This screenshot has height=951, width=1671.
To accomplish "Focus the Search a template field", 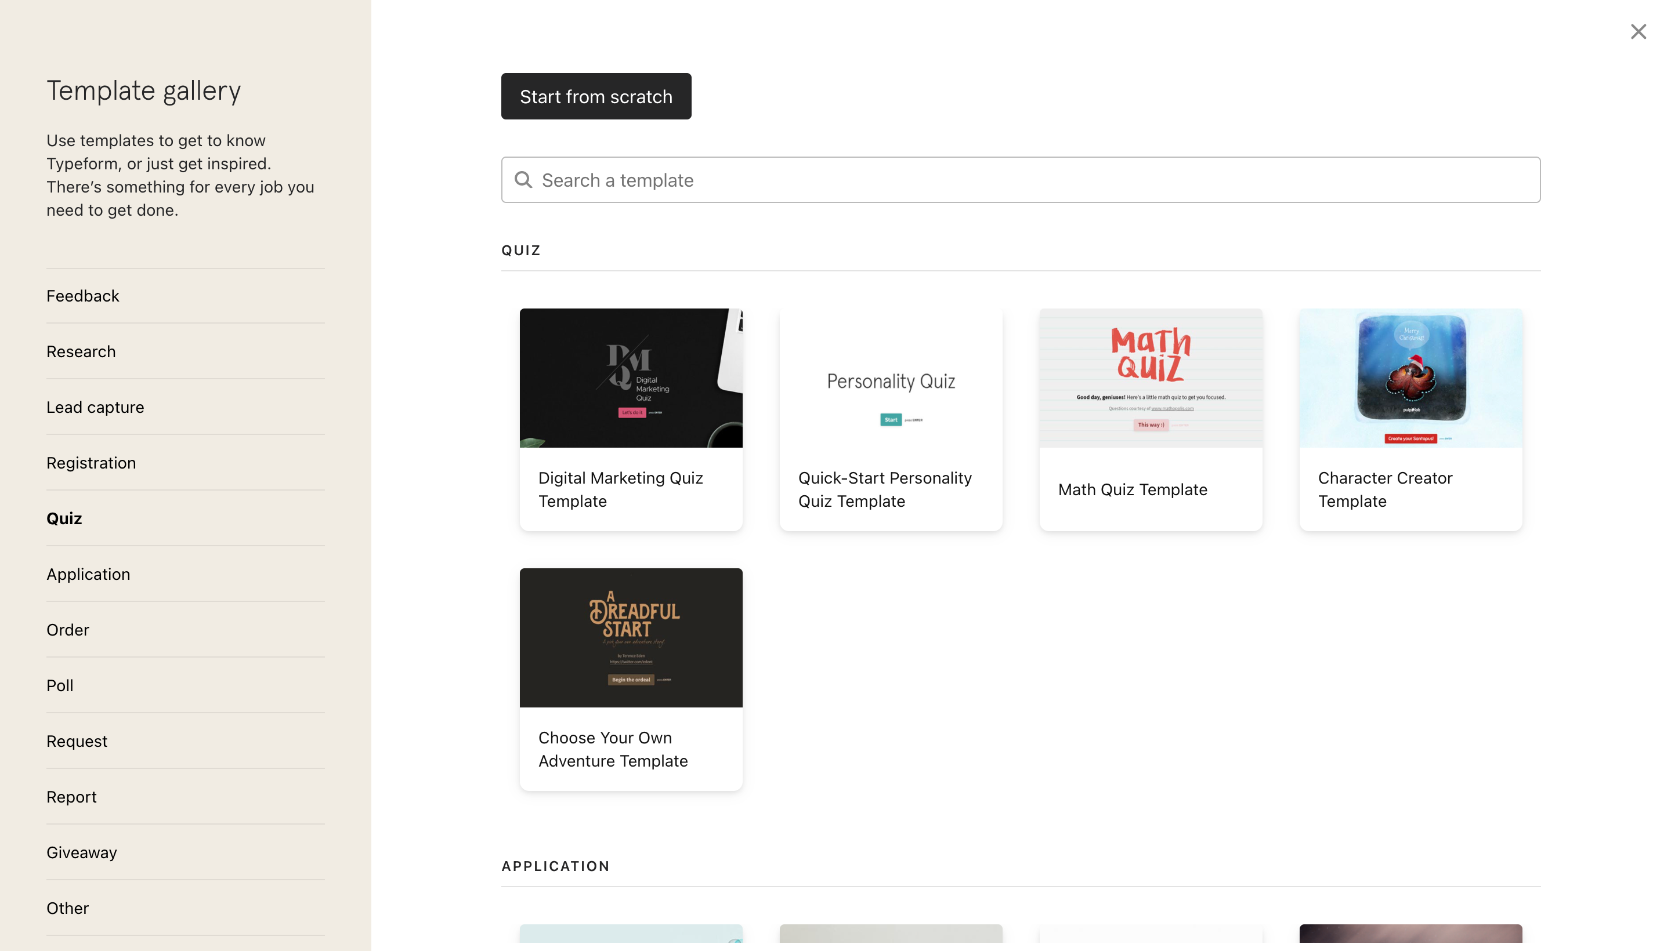I will (1020, 180).
